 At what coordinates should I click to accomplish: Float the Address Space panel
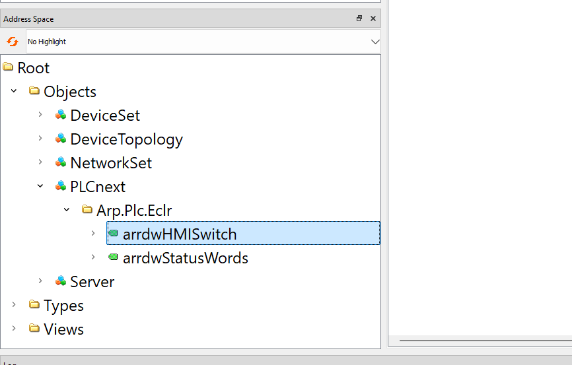359,18
